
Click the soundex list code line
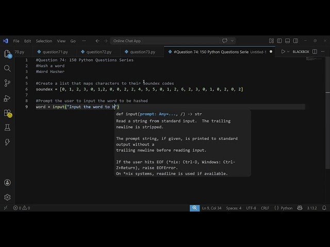tap(139, 89)
